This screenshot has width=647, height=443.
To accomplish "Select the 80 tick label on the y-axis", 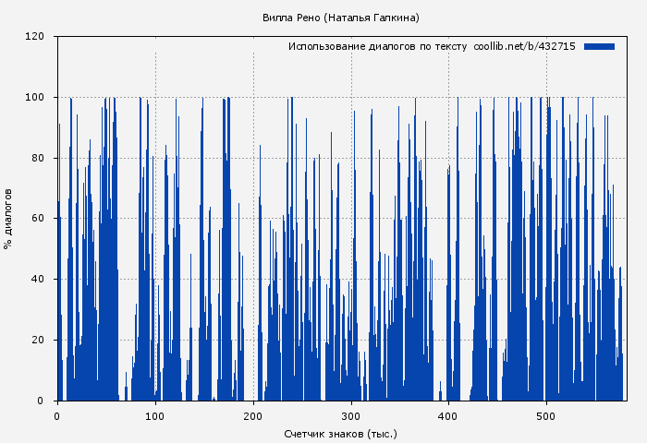I will tap(38, 158).
